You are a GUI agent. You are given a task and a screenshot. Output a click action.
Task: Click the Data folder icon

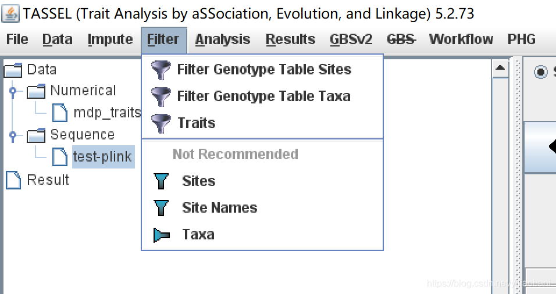coord(13,70)
